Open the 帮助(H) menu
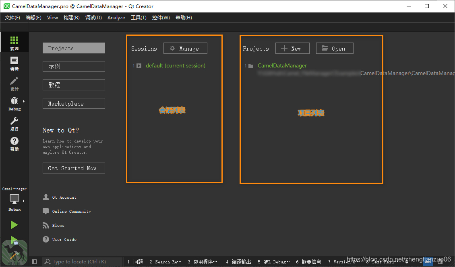Viewport: 455px width, 267px height. 183,18
